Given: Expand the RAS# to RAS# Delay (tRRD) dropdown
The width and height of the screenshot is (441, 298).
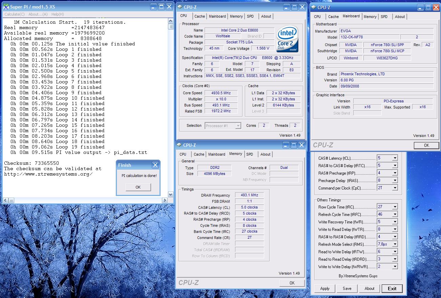Looking at the screenshot, I should pyautogui.click(x=395, y=237).
